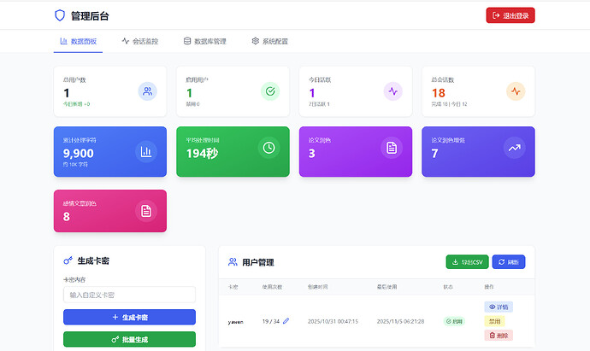
Task: Click the value 7 on 论文润色增强 card
Action: coord(434,154)
